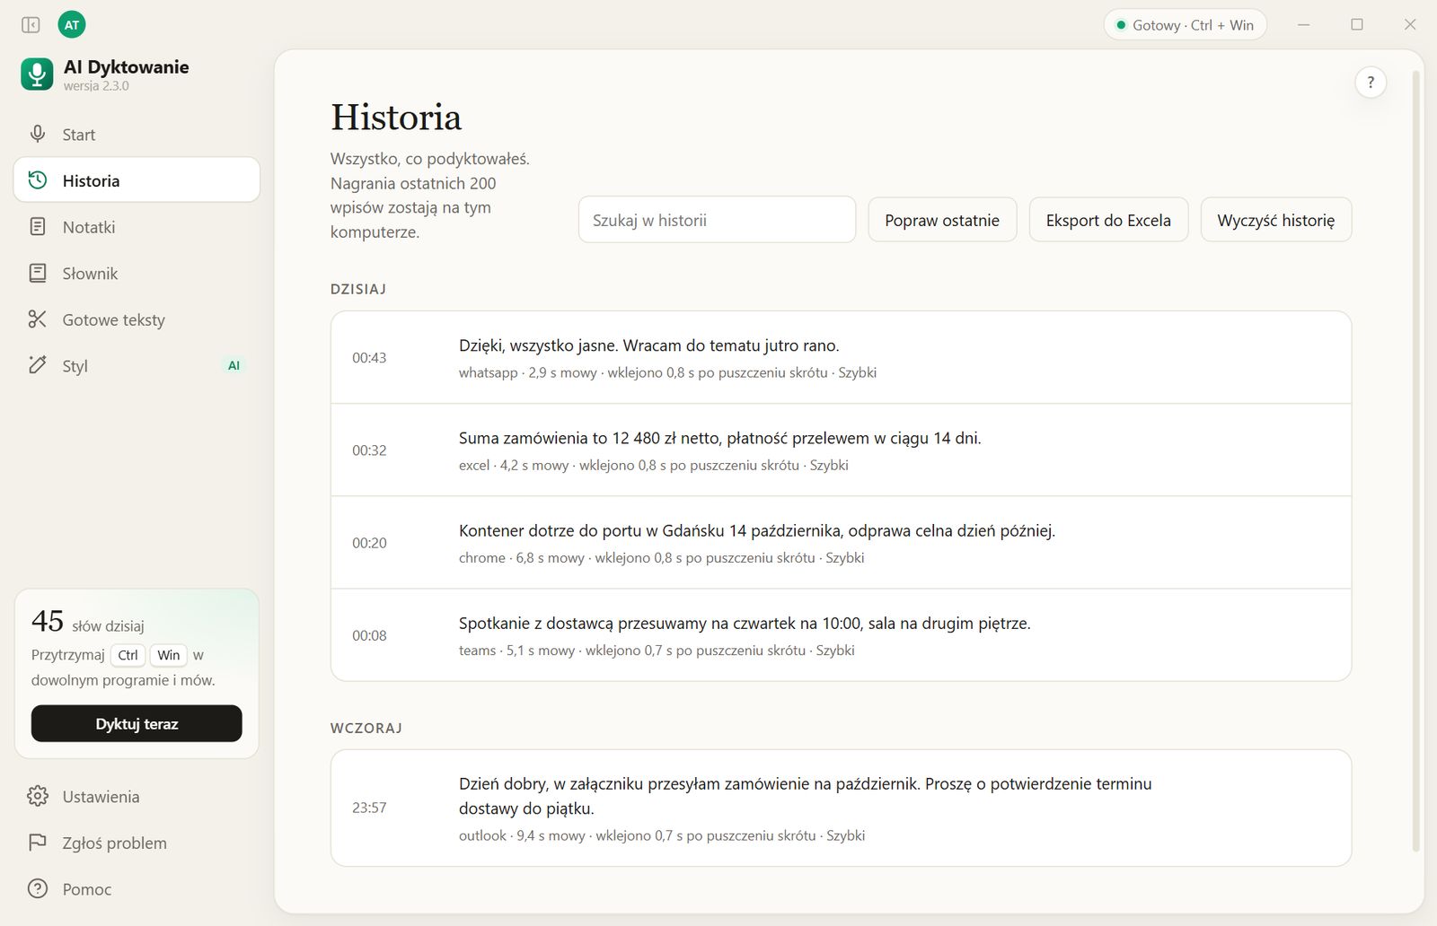Open the Słownik book icon
Viewport: 1437px width, 926px height.
click(x=38, y=274)
